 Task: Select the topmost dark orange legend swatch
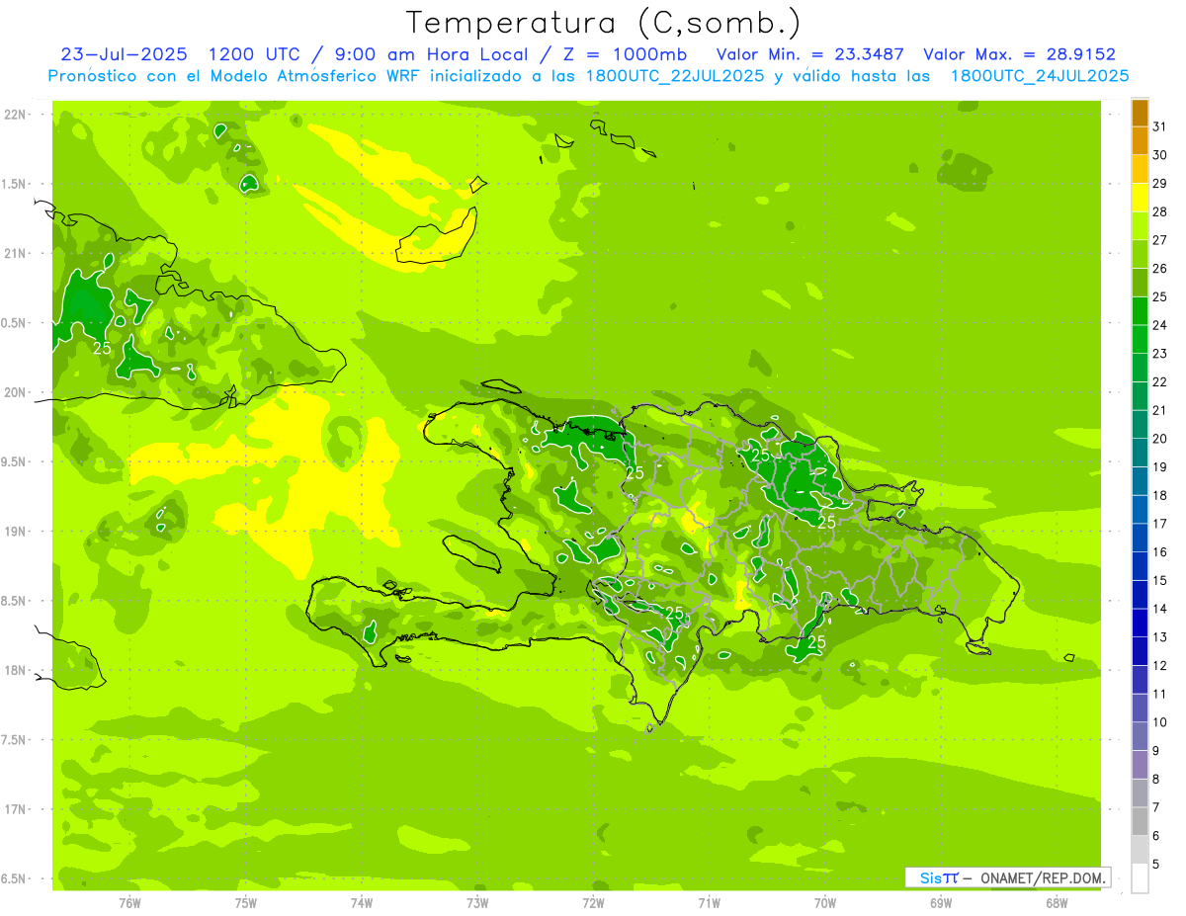click(1140, 113)
